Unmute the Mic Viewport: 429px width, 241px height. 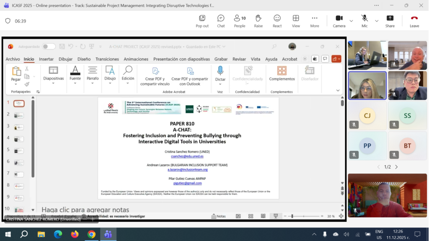[364, 21]
